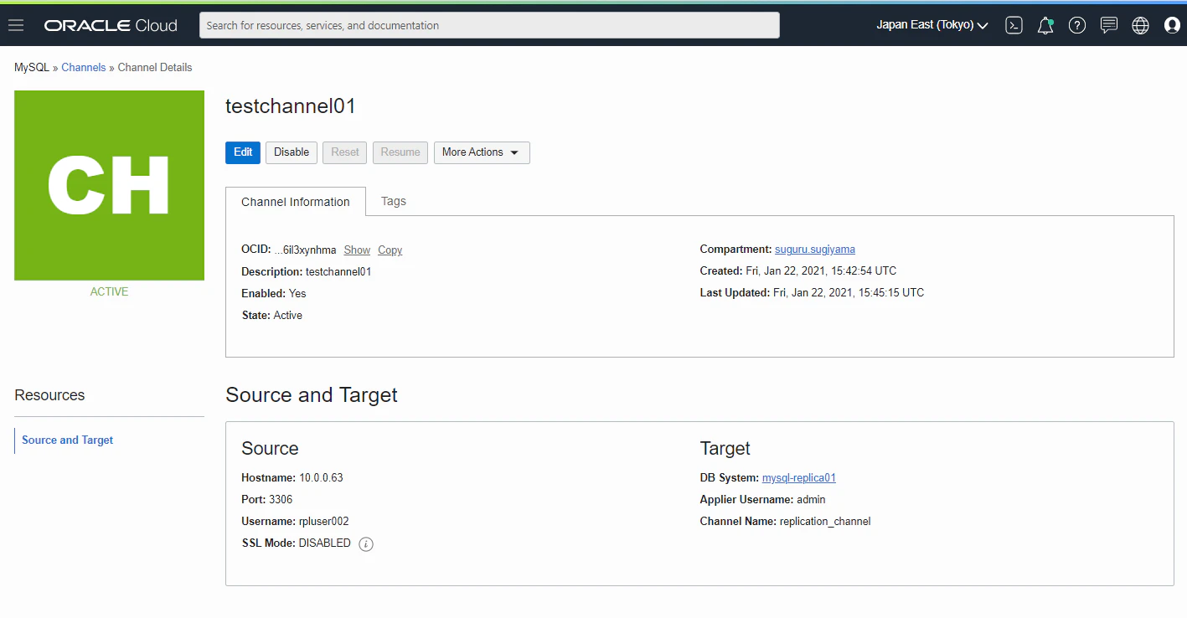Click the SSL Mode value DISABLED
This screenshot has width=1187, height=618.
[325, 543]
